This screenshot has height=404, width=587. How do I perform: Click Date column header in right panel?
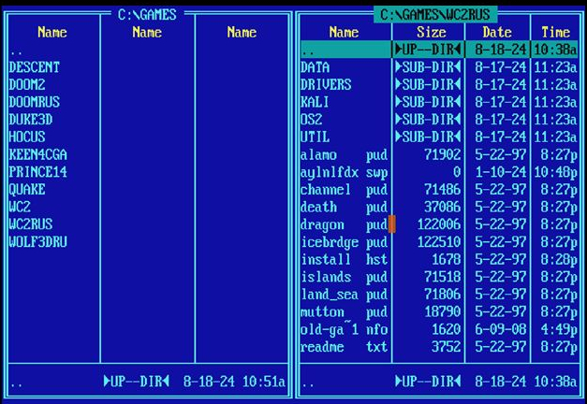(x=497, y=32)
